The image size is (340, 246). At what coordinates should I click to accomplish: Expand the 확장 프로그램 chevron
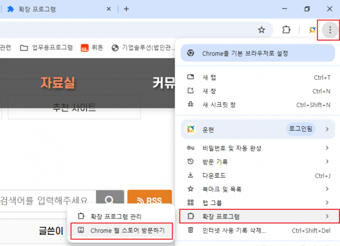point(327,216)
